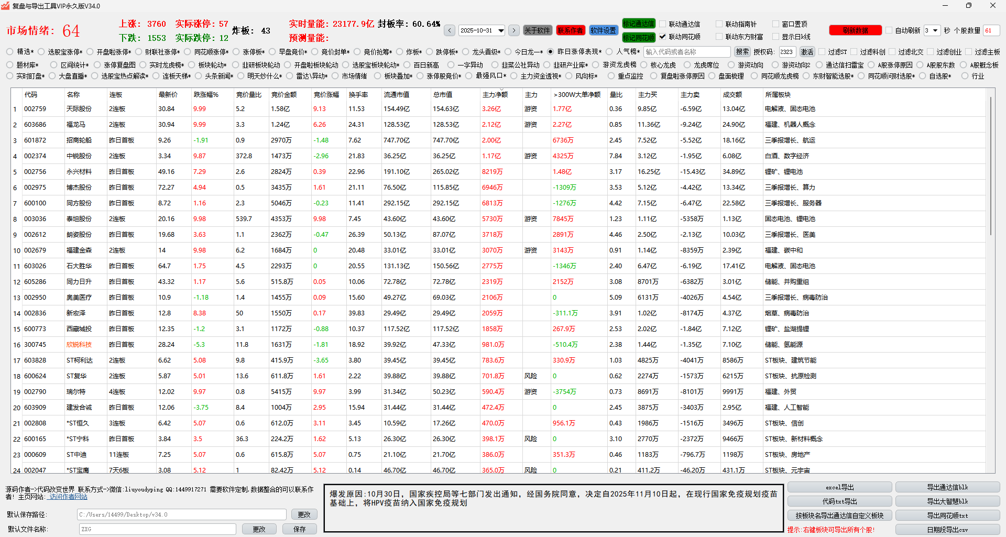The width and height of the screenshot is (1006, 537).
Task: Click the excel导出 button
Action: click(x=839, y=487)
